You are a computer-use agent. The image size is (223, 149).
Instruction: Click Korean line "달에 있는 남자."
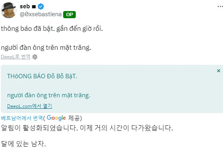23,144
